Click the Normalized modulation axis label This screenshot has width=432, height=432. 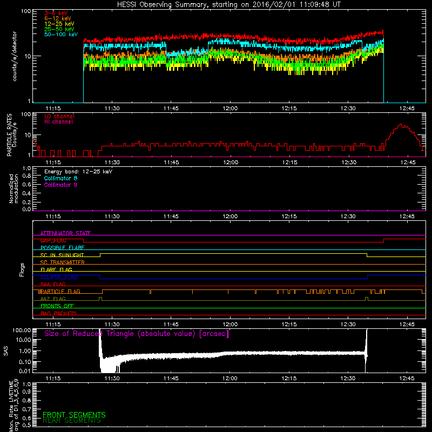13,188
